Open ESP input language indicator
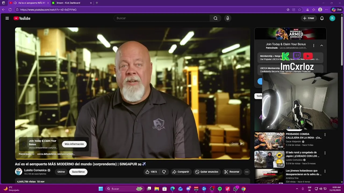 (x=310, y=189)
